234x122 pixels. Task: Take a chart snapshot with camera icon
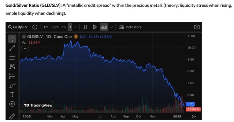point(197,27)
